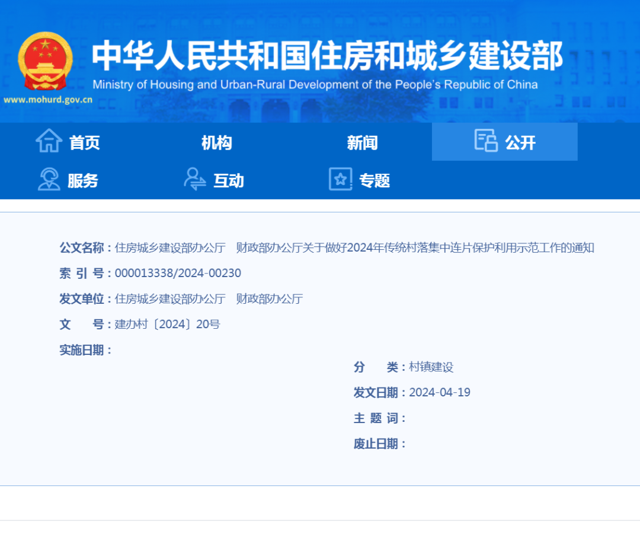
Task: Select the 首页 text in navigation
Action: [85, 143]
